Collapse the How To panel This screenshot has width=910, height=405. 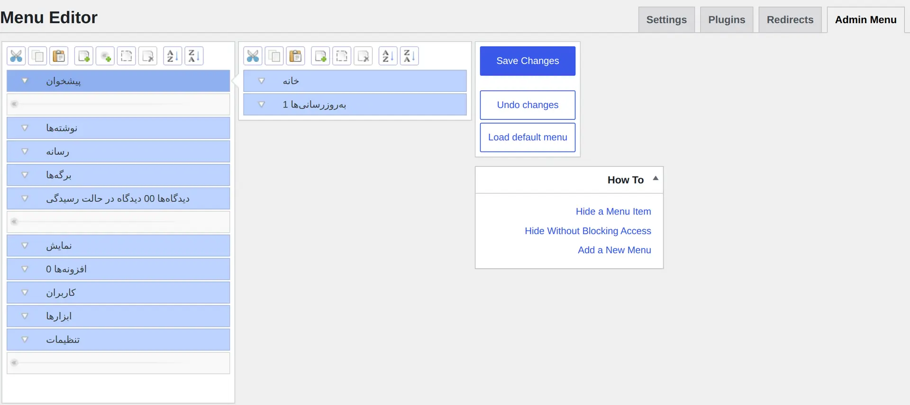tap(655, 179)
